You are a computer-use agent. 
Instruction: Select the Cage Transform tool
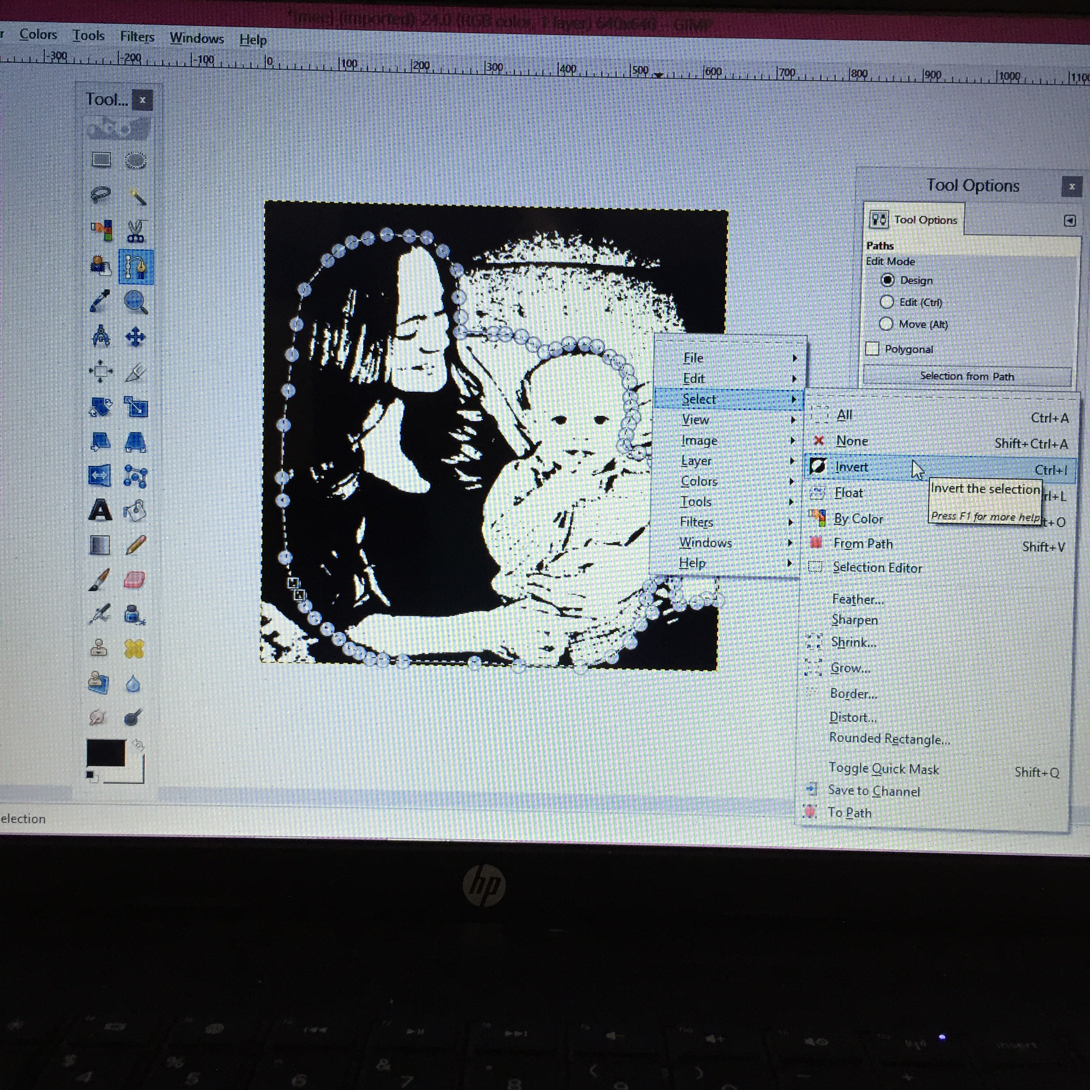[135, 477]
